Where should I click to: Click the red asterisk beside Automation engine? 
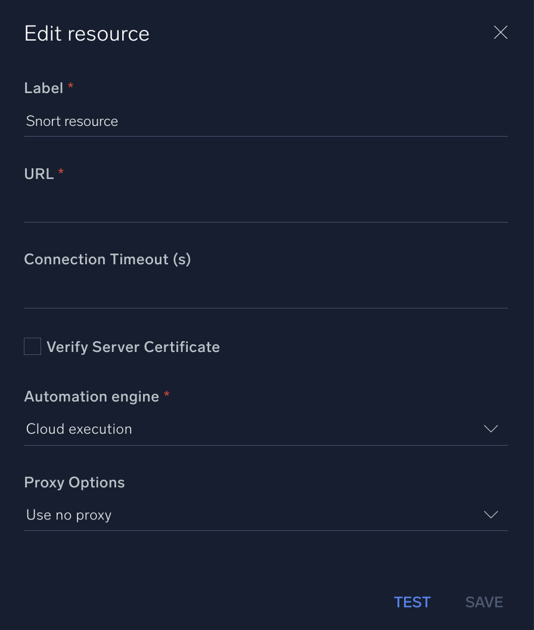(167, 395)
